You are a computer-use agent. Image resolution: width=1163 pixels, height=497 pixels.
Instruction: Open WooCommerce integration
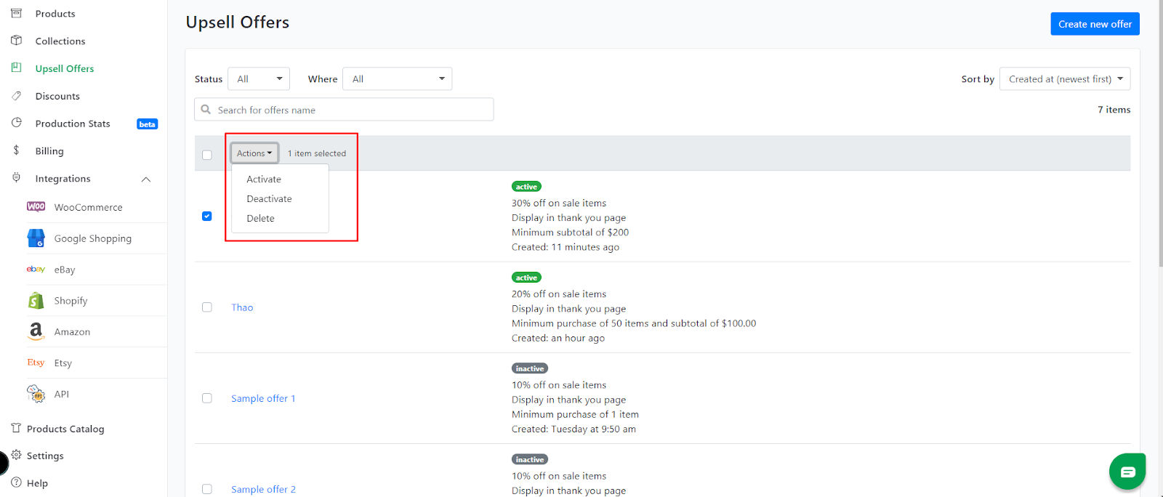pyautogui.click(x=88, y=207)
